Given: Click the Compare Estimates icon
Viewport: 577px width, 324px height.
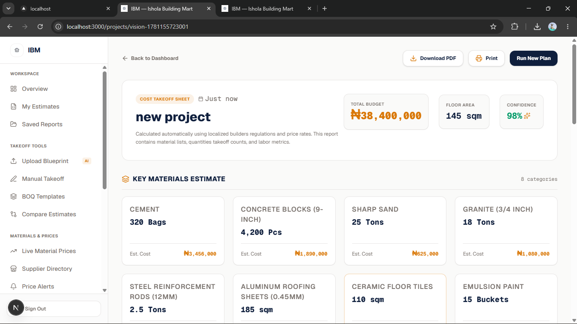Looking at the screenshot, I should (14, 214).
